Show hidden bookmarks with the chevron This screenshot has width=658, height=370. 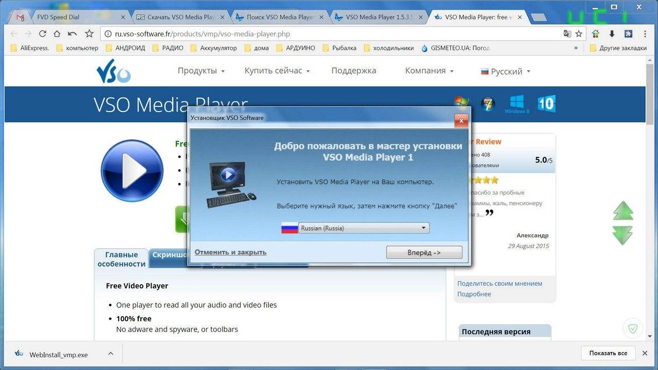576,48
